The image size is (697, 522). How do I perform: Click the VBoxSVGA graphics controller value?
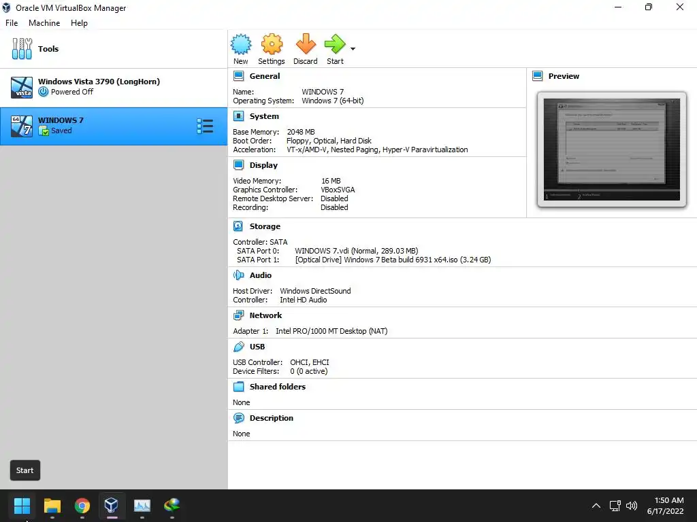(x=338, y=190)
